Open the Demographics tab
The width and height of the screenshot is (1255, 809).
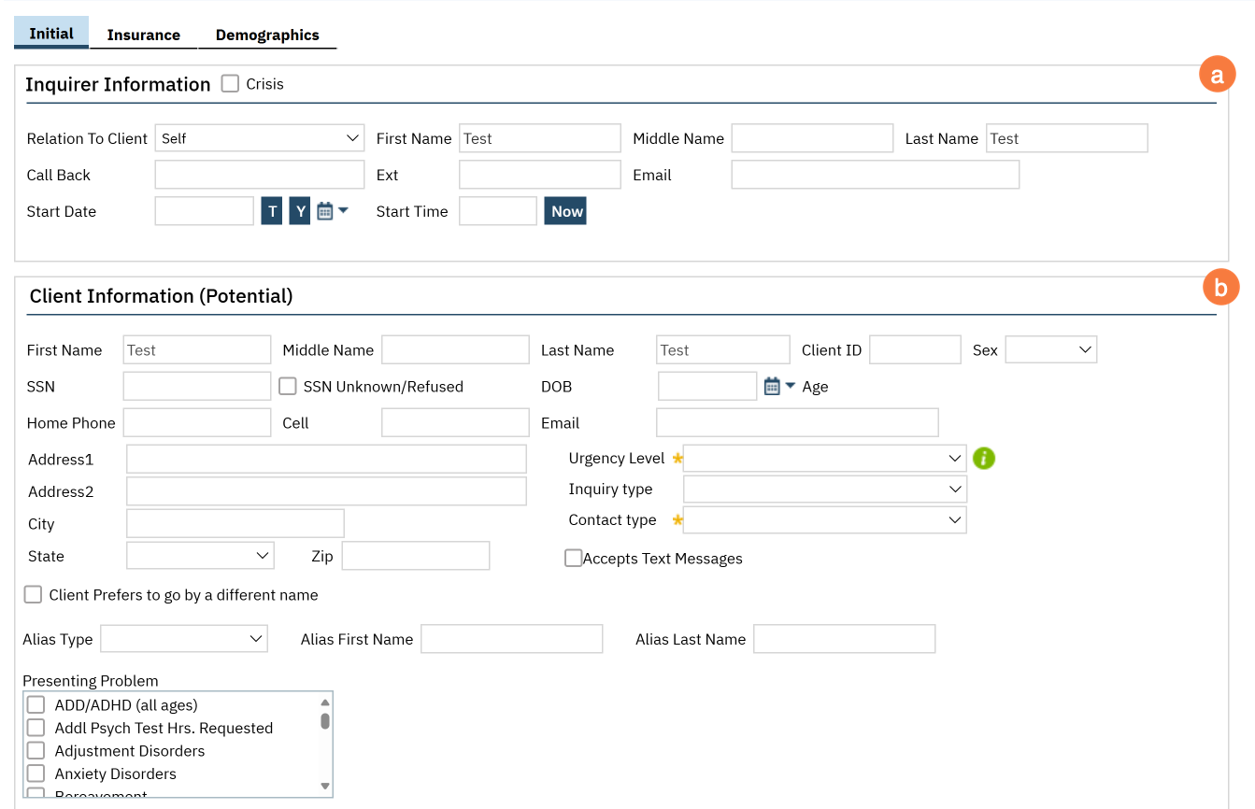click(x=267, y=35)
